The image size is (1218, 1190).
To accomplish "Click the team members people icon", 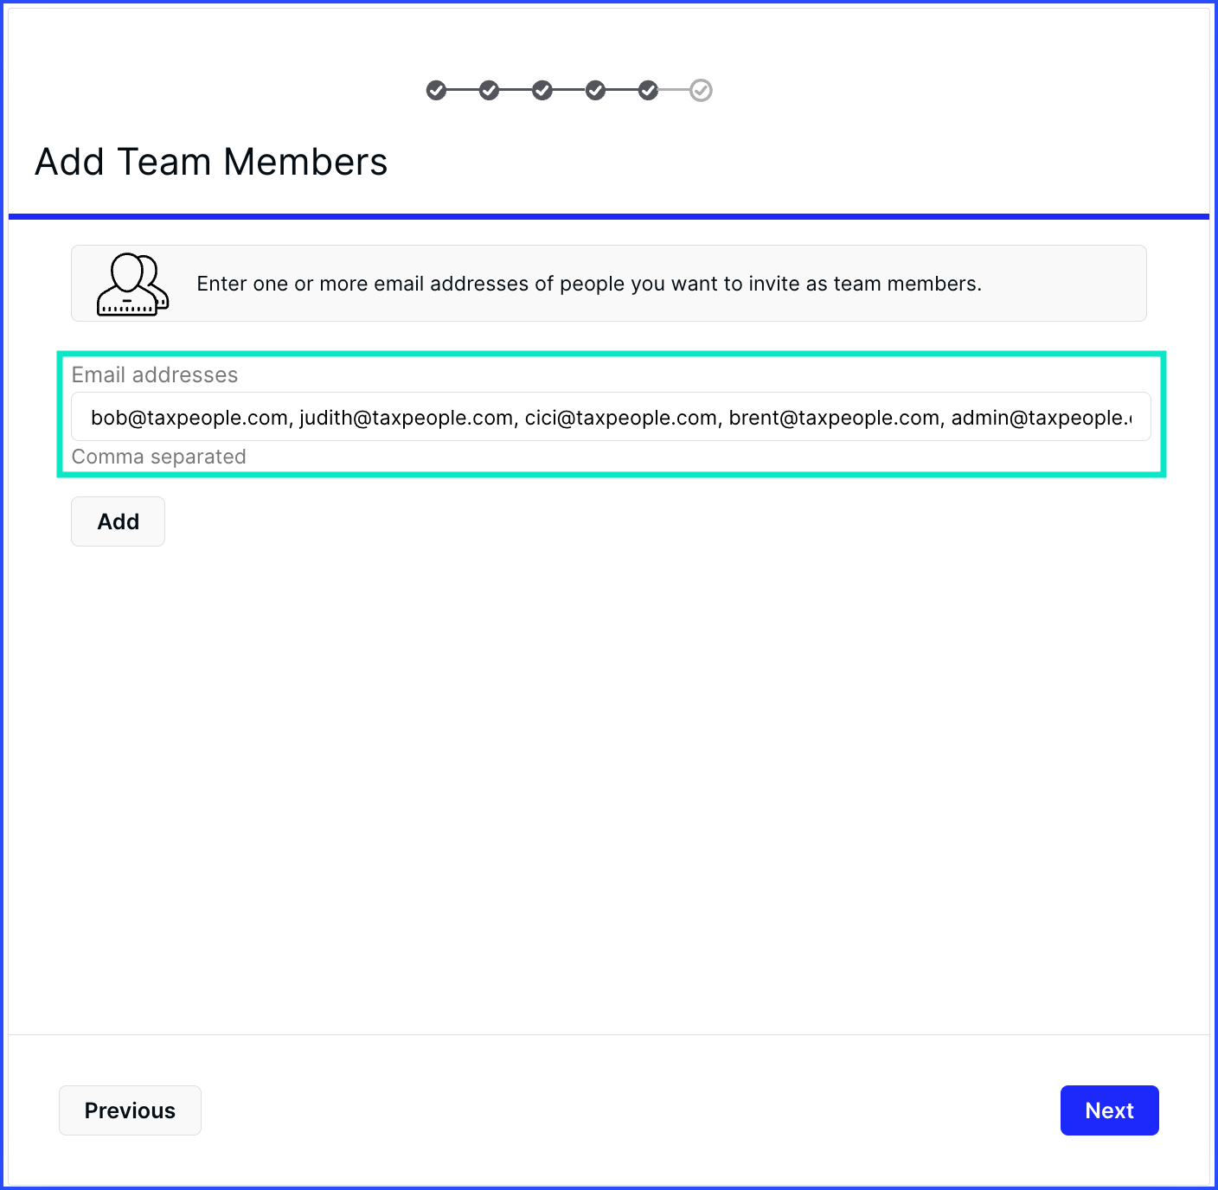I will point(132,285).
